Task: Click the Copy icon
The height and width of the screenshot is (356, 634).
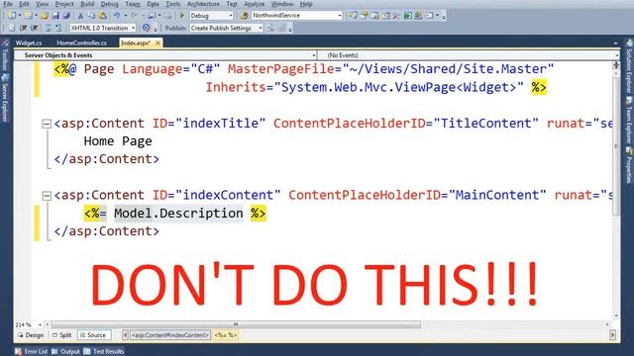Action: pos(92,16)
